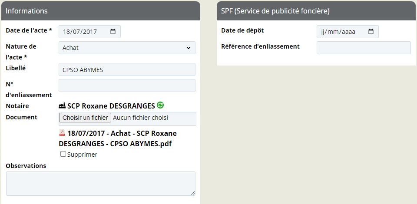Open calendar picker for Date de l'acte
The width and height of the screenshot is (417, 204).
click(x=113, y=32)
